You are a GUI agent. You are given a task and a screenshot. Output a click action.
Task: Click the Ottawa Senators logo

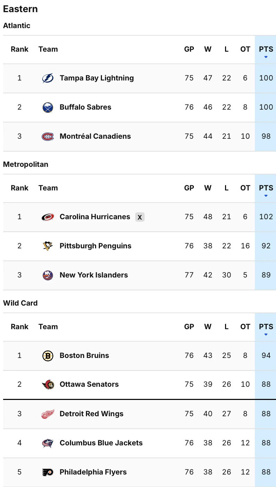pyautogui.click(x=48, y=385)
